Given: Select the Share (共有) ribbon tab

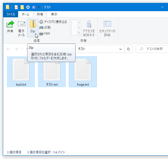Looking at the screenshot, I should 40,14.
